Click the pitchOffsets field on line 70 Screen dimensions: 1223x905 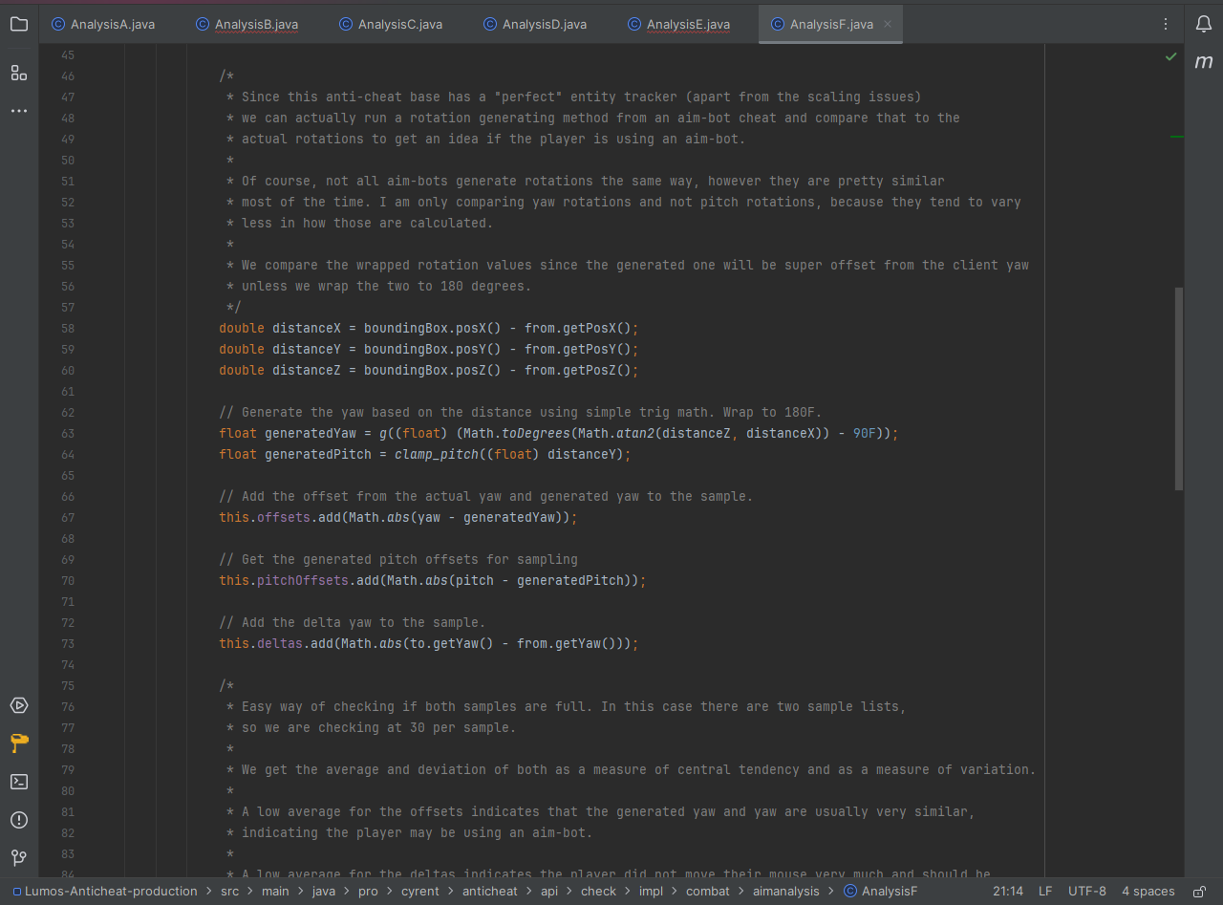[x=303, y=580]
